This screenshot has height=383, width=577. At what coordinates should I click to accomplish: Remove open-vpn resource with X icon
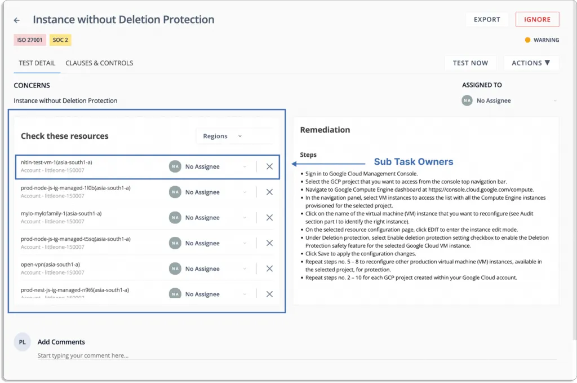click(x=269, y=268)
